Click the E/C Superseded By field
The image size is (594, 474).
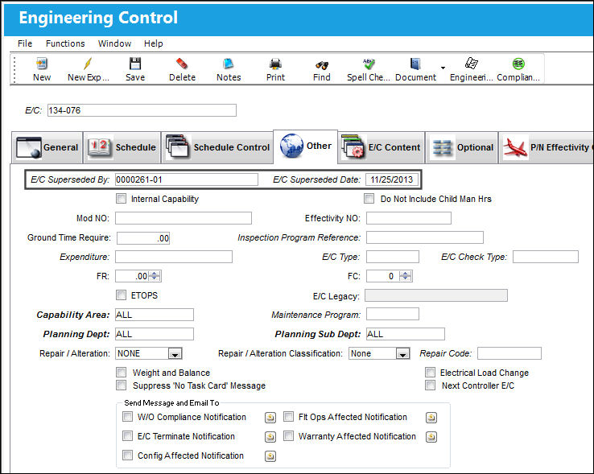click(x=187, y=179)
